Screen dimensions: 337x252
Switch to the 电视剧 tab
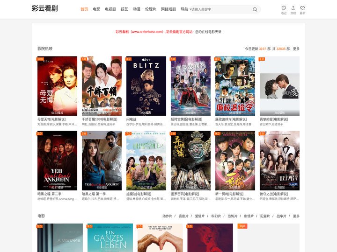110,9
